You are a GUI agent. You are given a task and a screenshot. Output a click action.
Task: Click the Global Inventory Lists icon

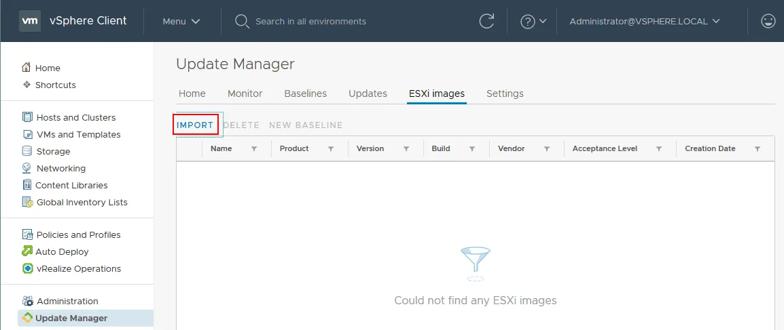[27, 202]
